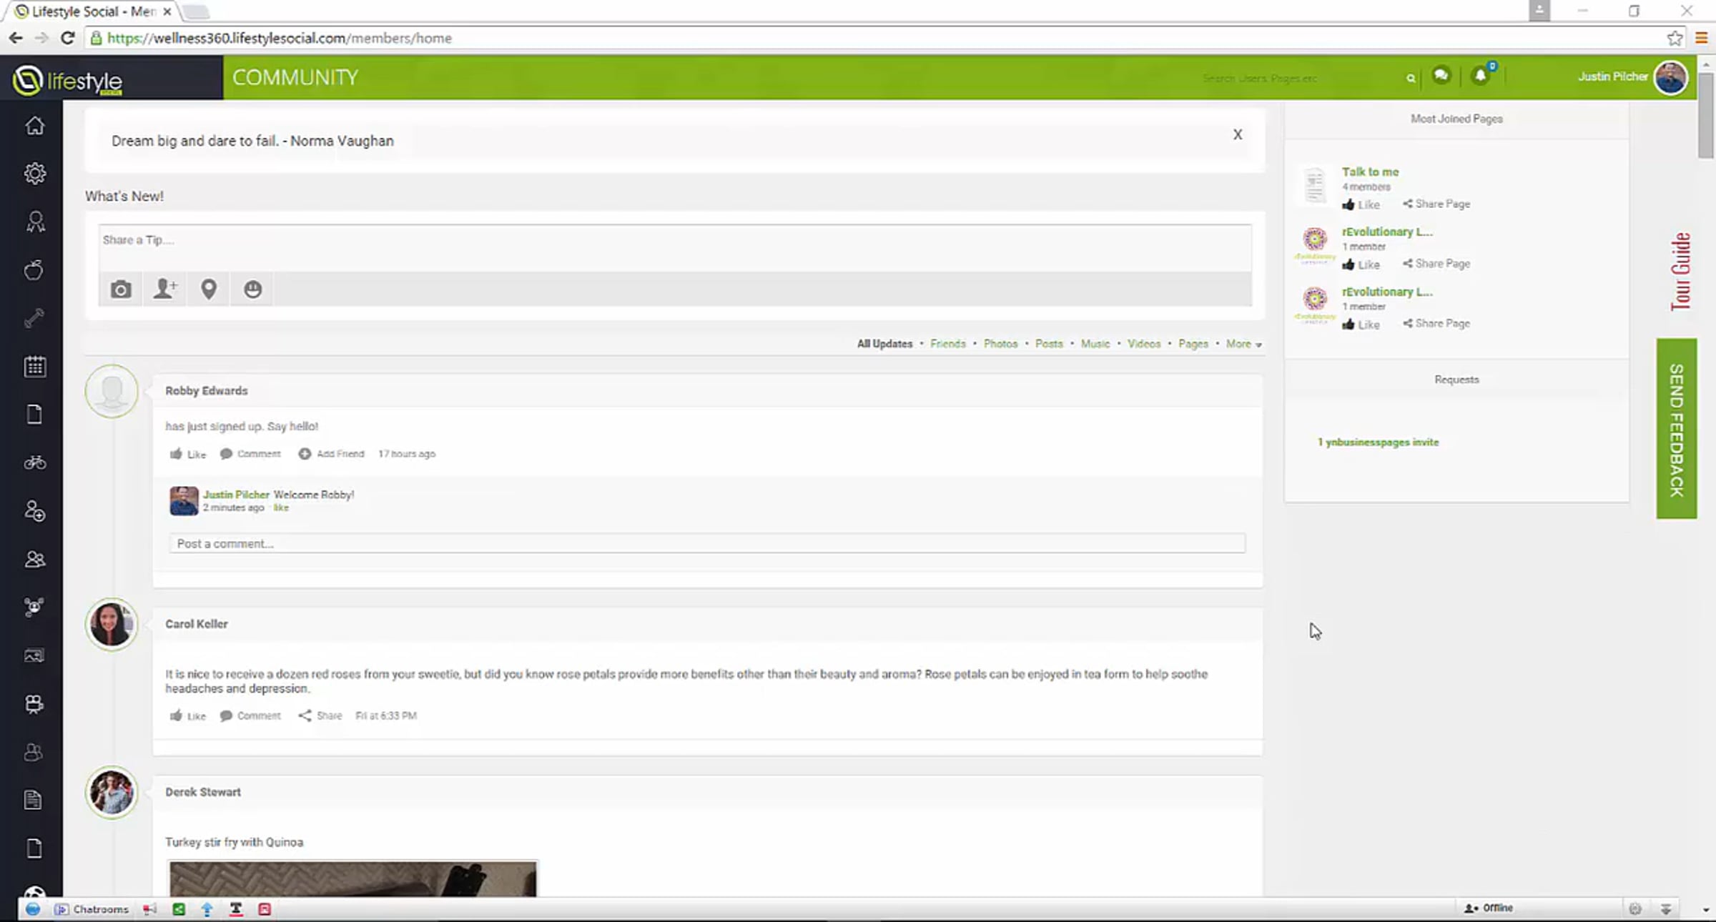Expand the More updates filter dropdown
The height and width of the screenshot is (922, 1716).
click(x=1243, y=344)
